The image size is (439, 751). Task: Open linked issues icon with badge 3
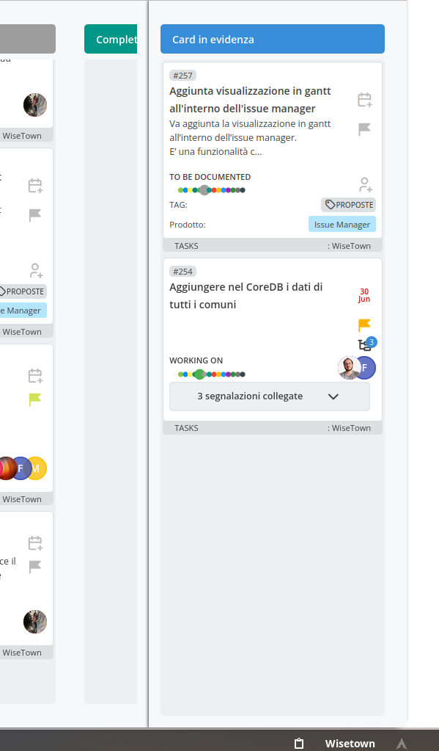[366, 344]
